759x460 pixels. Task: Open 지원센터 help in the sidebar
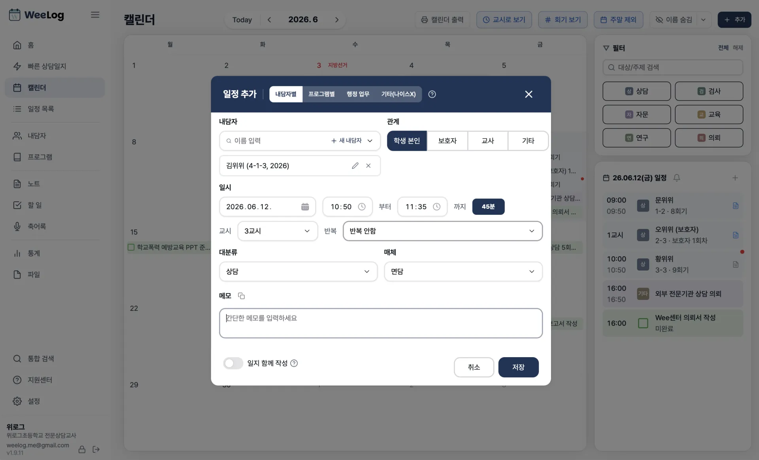[55, 380]
